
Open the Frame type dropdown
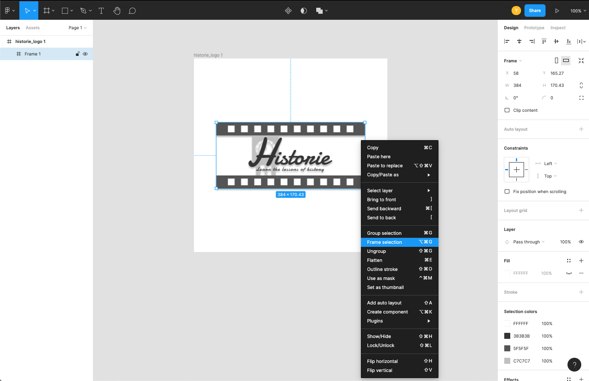[513, 61]
